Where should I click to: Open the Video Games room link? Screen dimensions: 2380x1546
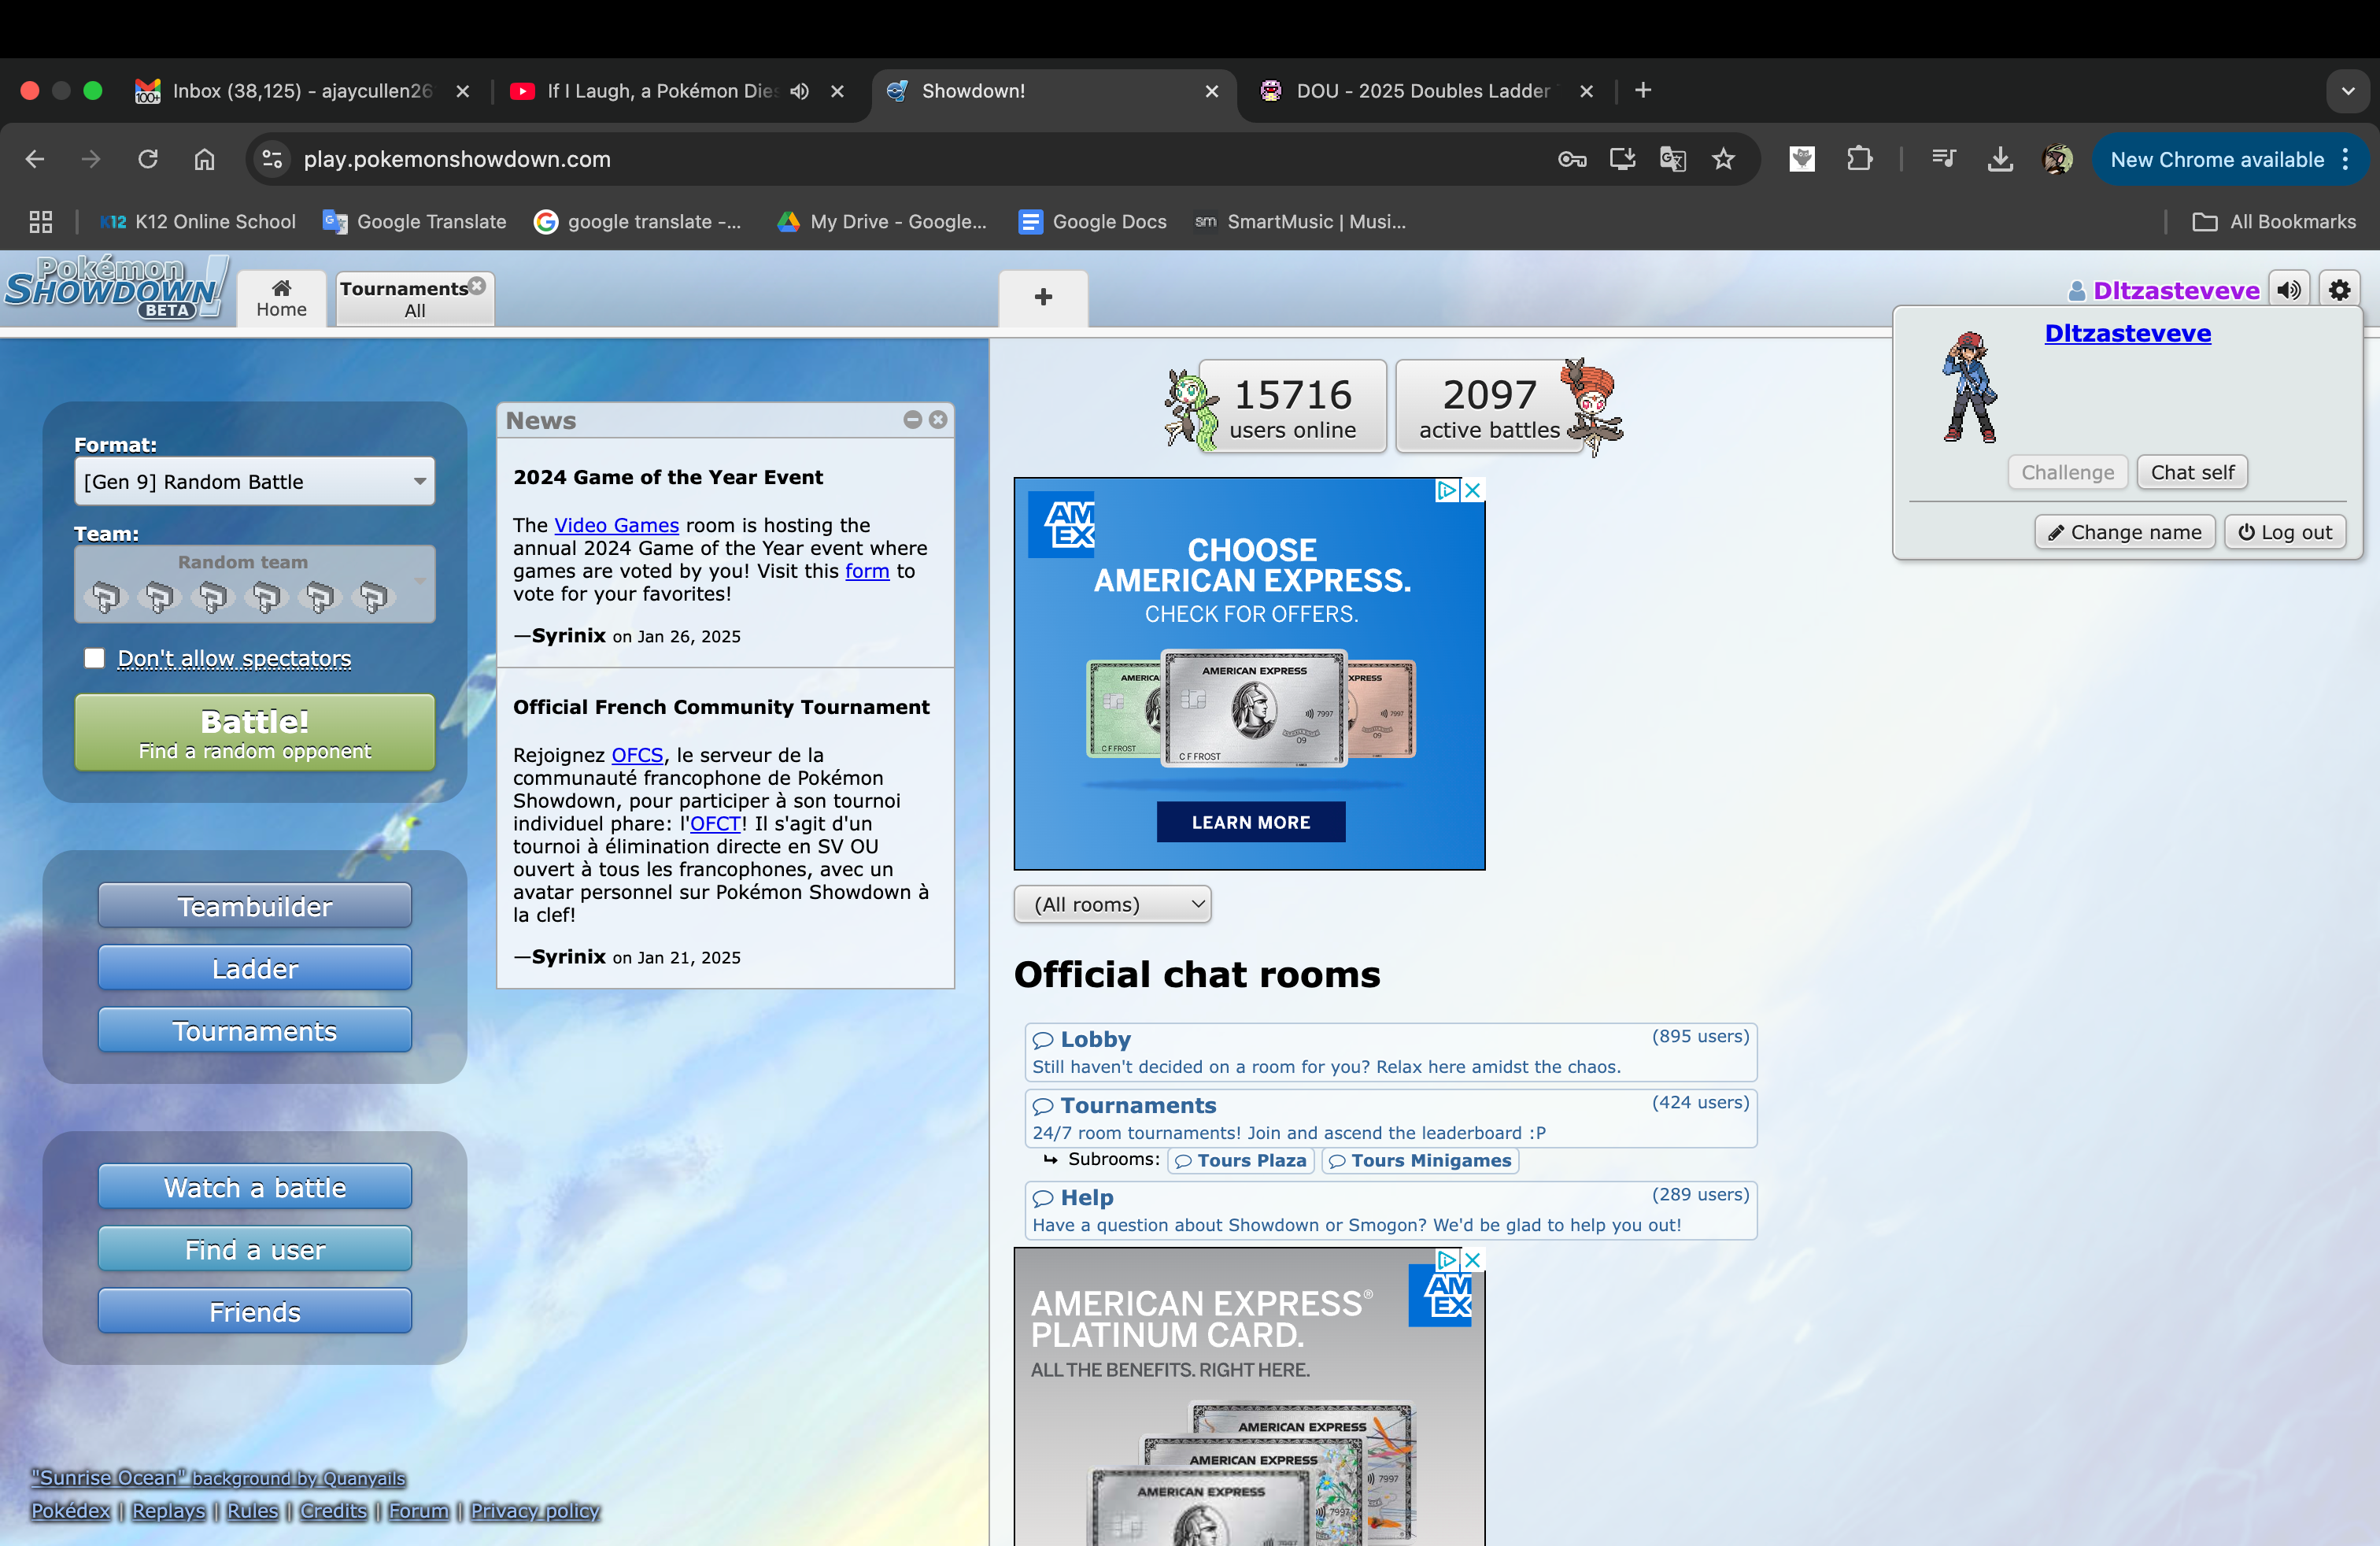click(616, 525)
